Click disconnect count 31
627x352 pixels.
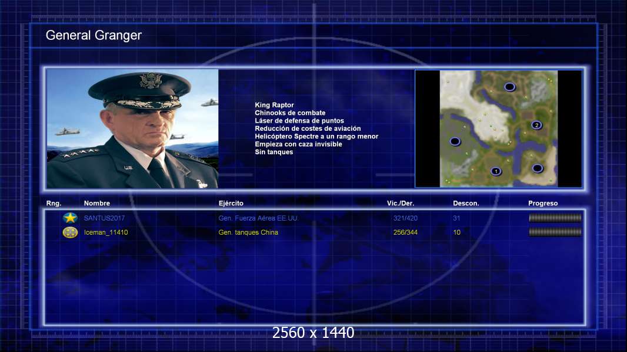456,218
